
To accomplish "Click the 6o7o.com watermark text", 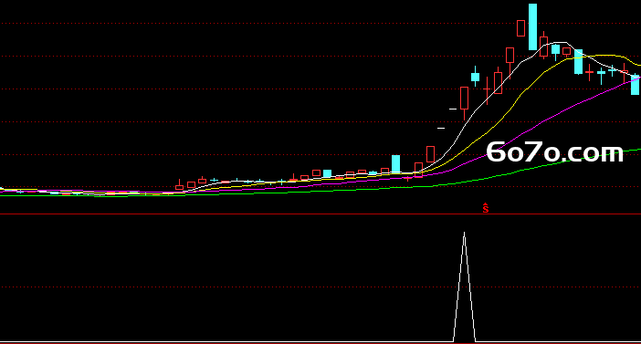I will pos(555,152).
